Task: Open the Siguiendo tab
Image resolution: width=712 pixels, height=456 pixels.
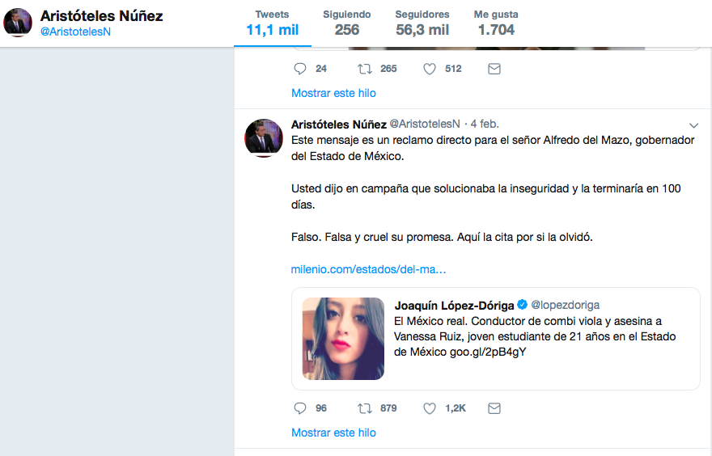Action: 346,23
